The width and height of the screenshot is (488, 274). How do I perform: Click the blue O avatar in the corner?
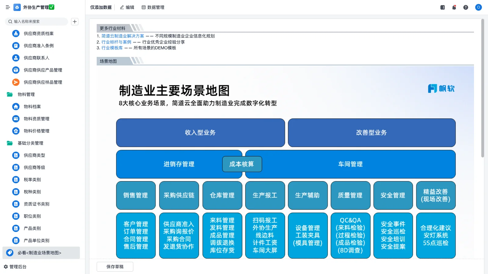(x=478, y=7)
